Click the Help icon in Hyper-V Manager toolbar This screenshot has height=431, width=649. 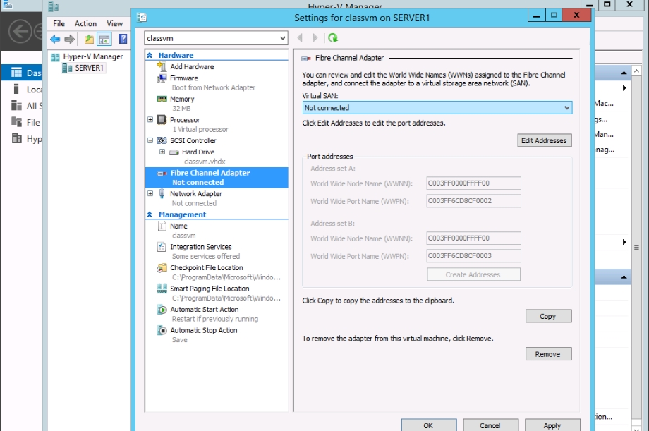click(x=123, y=39)
